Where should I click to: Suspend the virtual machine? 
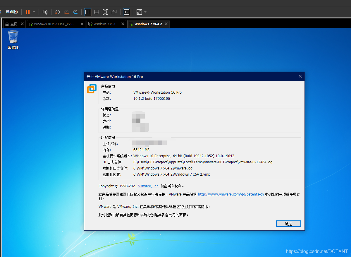[x=28, y=12]
